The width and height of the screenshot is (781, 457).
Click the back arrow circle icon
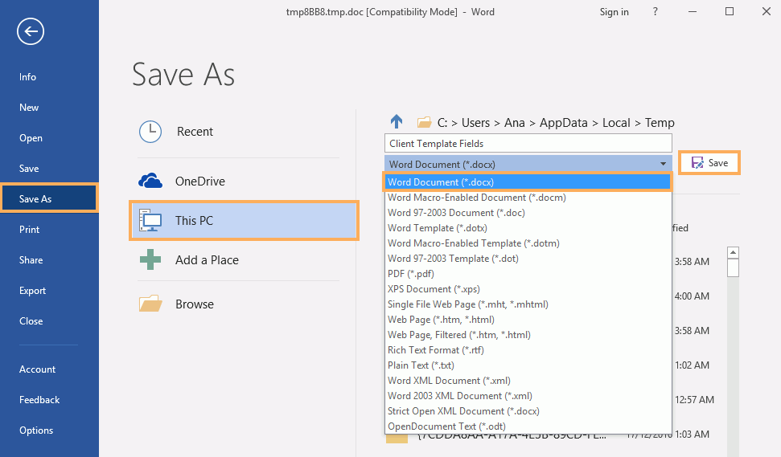click(x=31, y=31)
